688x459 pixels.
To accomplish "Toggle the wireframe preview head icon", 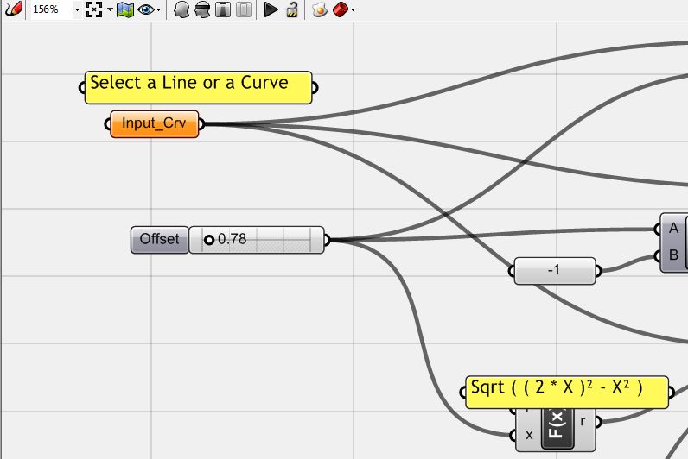I will point(203,10).
